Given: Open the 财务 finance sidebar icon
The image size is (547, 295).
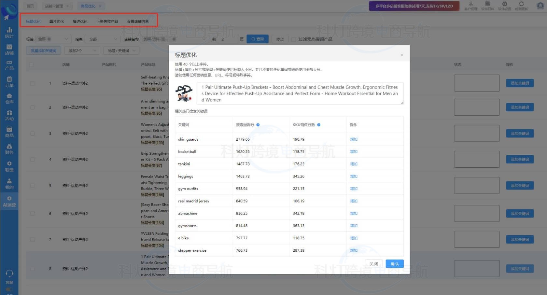Looking at the screenshot, I should pos(9,149).
